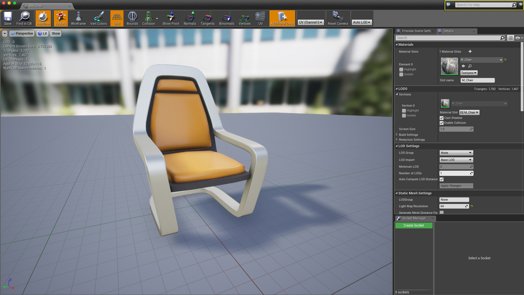This screenshot has height=295, width=524.
Task: Uncheck Cast Shadow checkbox
Action: pyautogui.click(x=442, y=118)
